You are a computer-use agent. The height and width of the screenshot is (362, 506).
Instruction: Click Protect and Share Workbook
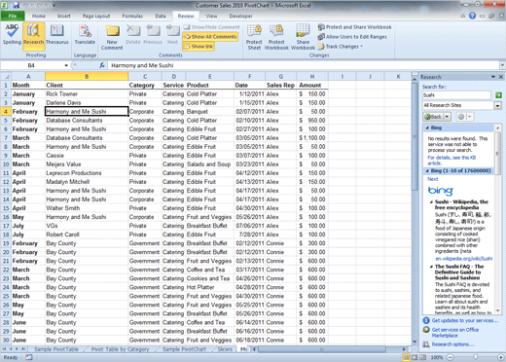(x=354, y=27)
